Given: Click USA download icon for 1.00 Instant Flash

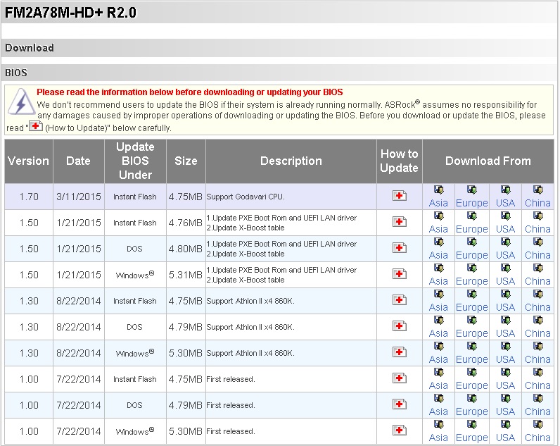Looking at the screenshot, I should (x=505, y=373).
